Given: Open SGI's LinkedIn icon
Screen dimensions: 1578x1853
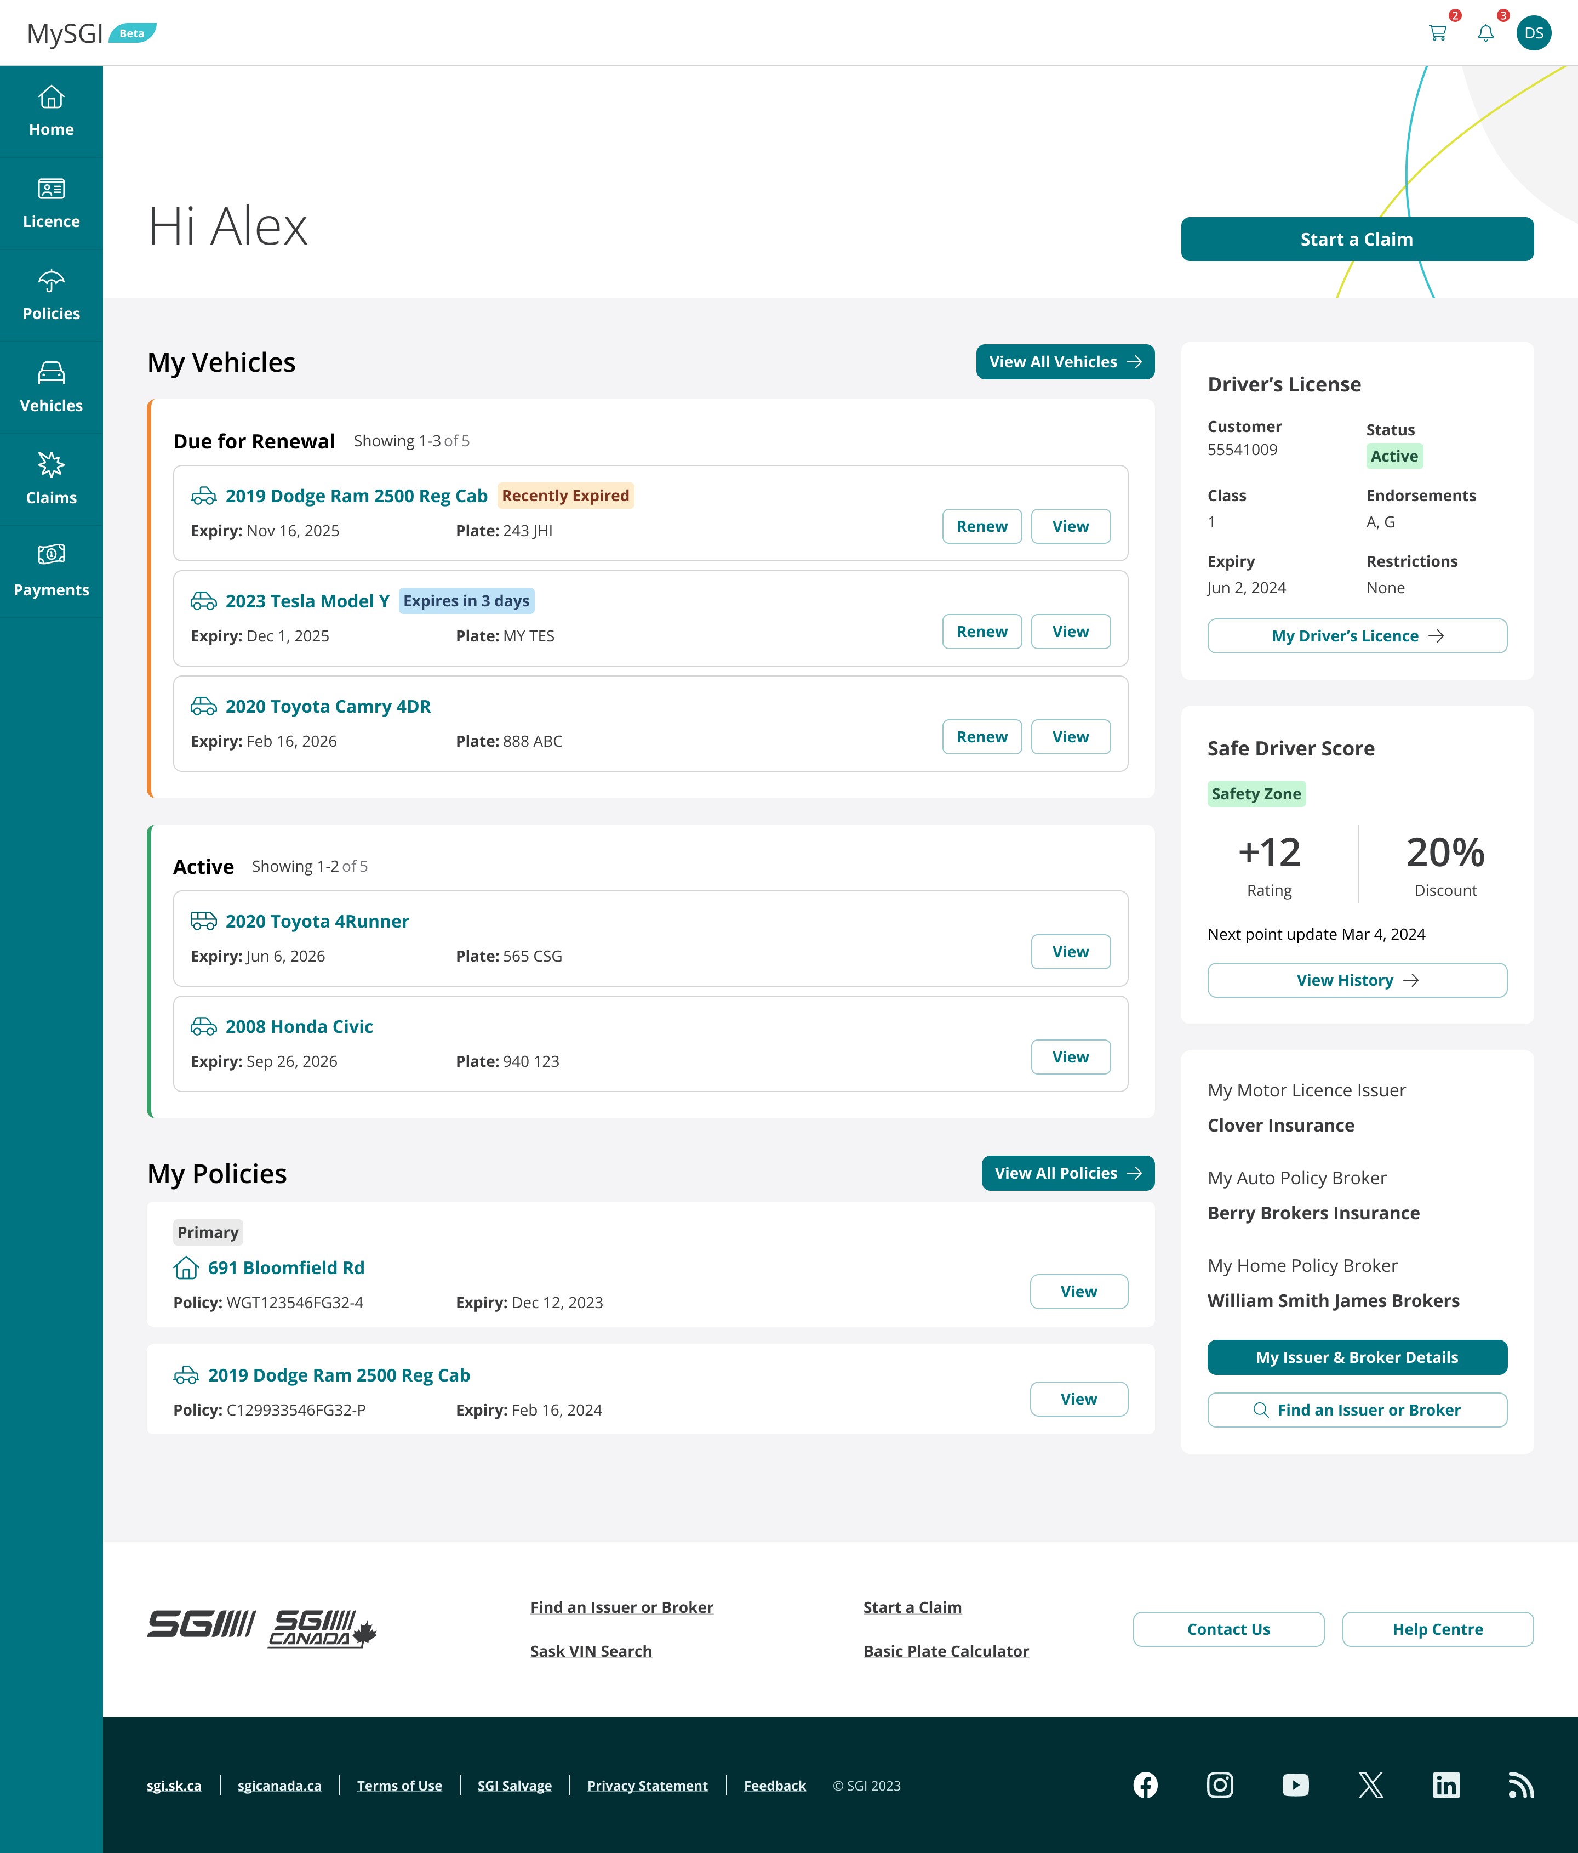Looking at the screenshot, I should tap(1446, 1785).
